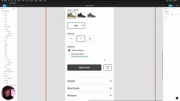Switch to the Layers tab
The height and width of the screenshot is (101, 180).
tap(3, 8)
